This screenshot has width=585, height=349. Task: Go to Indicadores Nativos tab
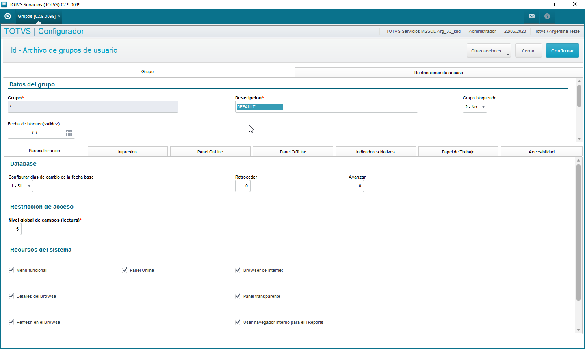[376, 152]
